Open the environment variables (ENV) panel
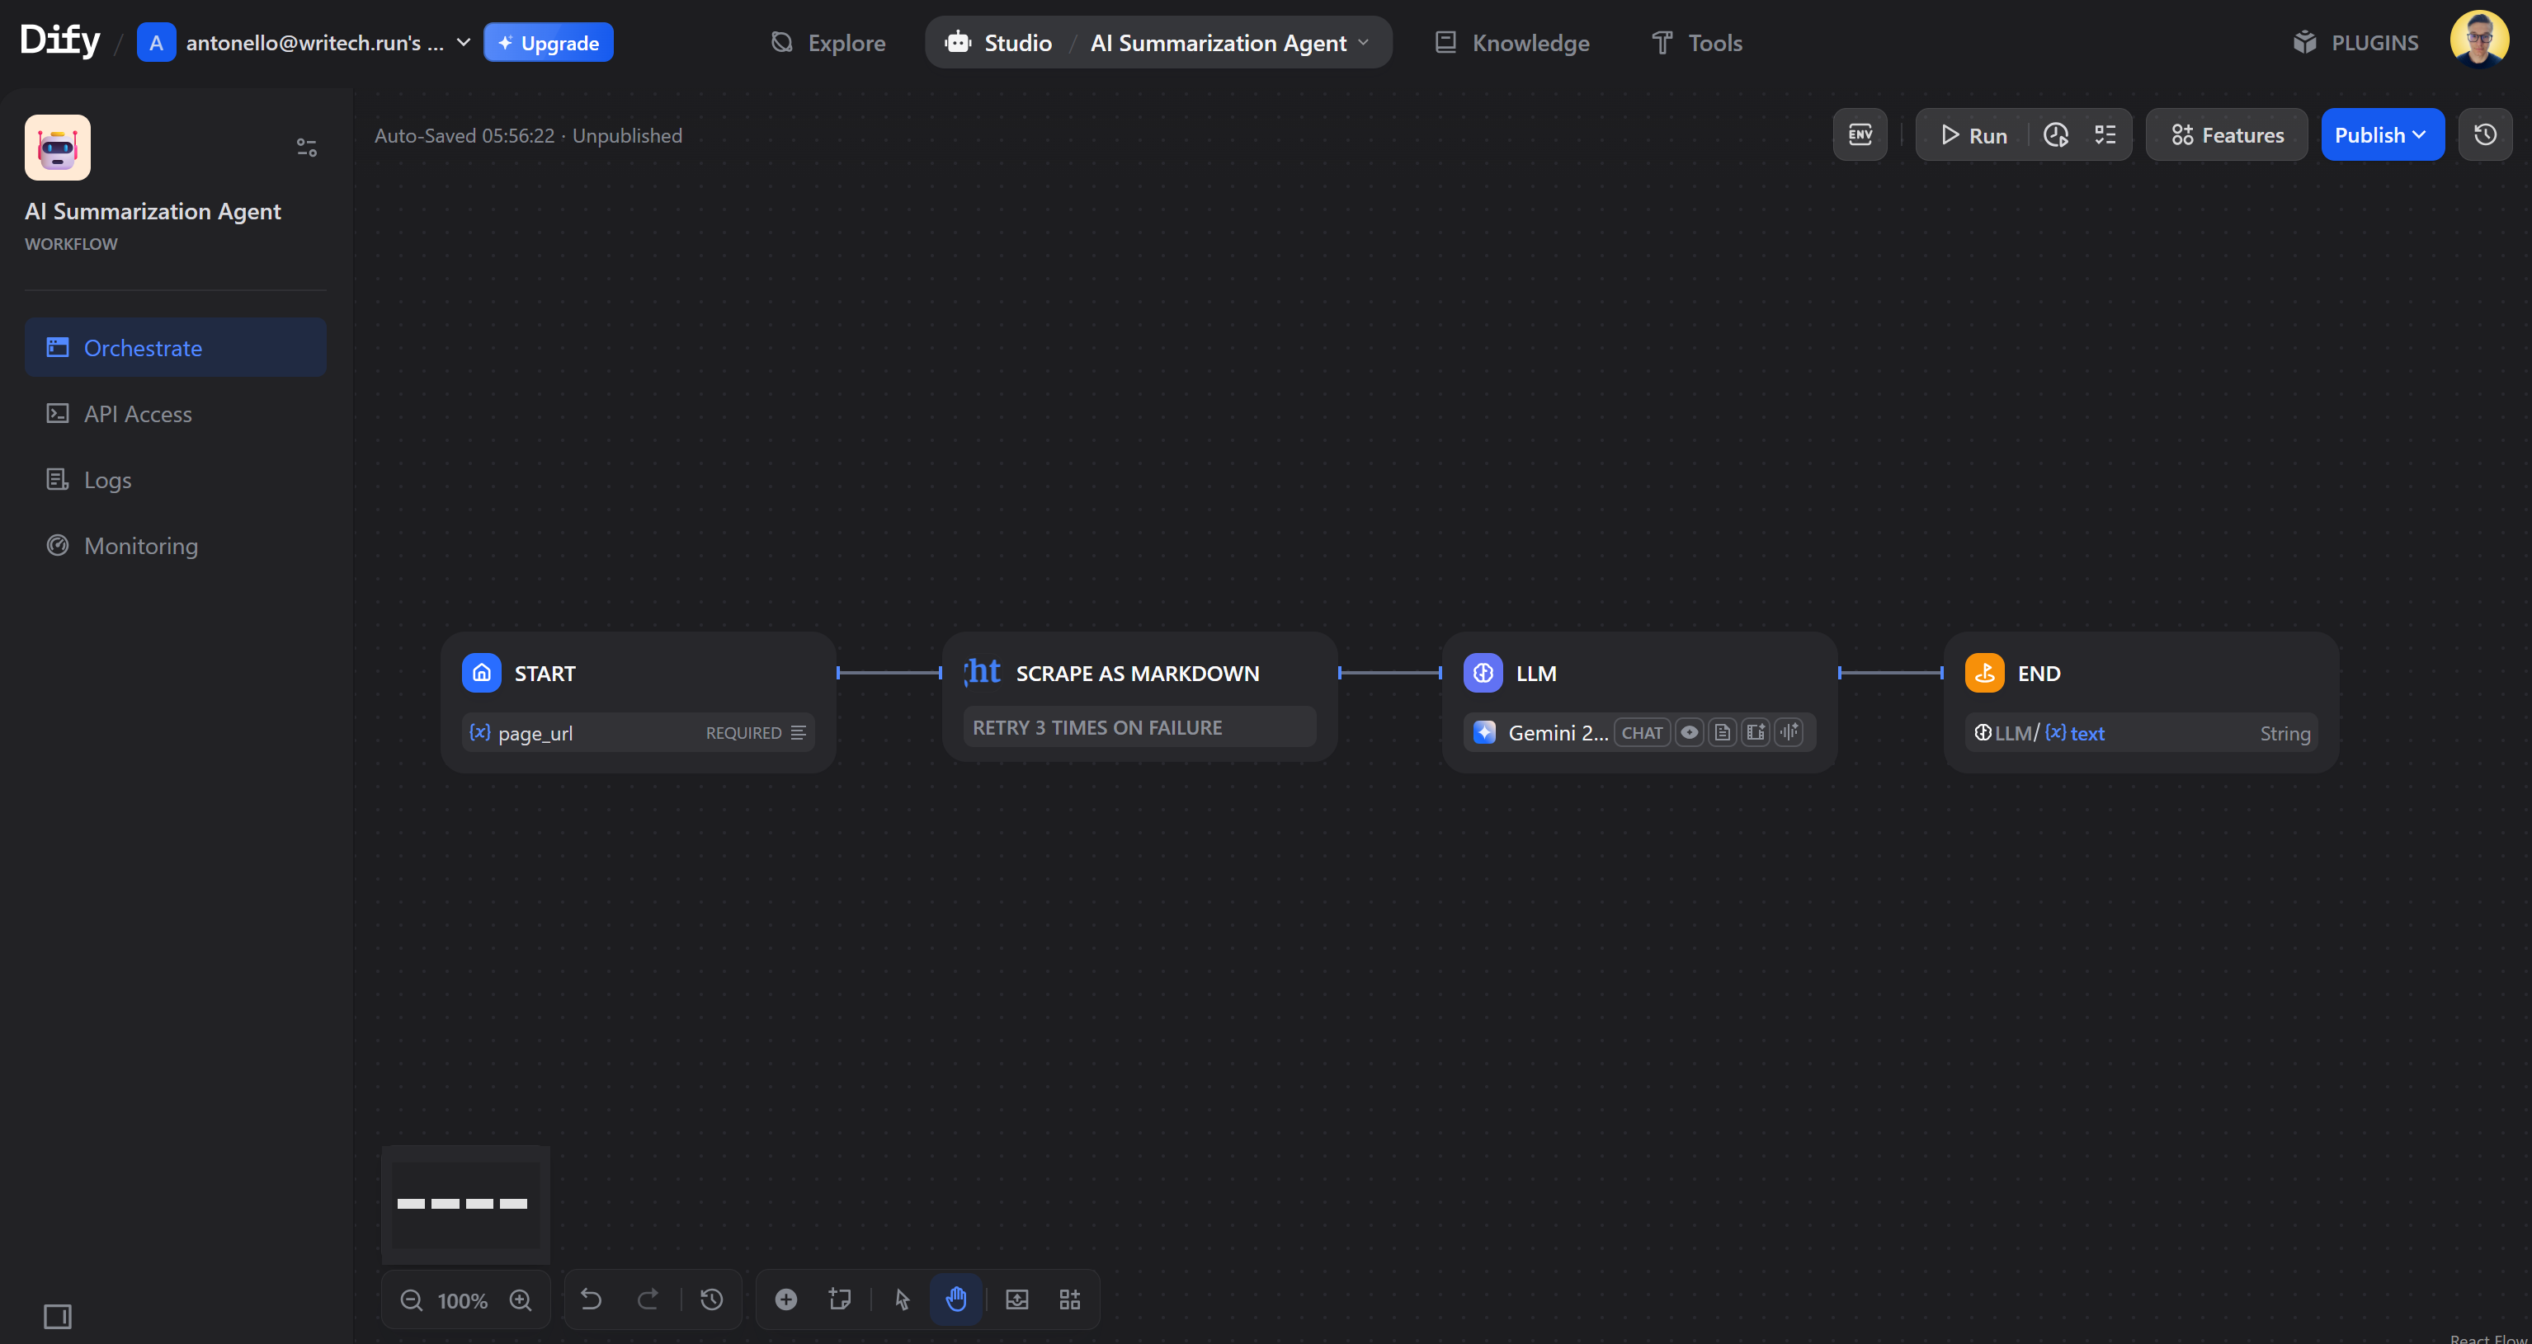 1860,134
